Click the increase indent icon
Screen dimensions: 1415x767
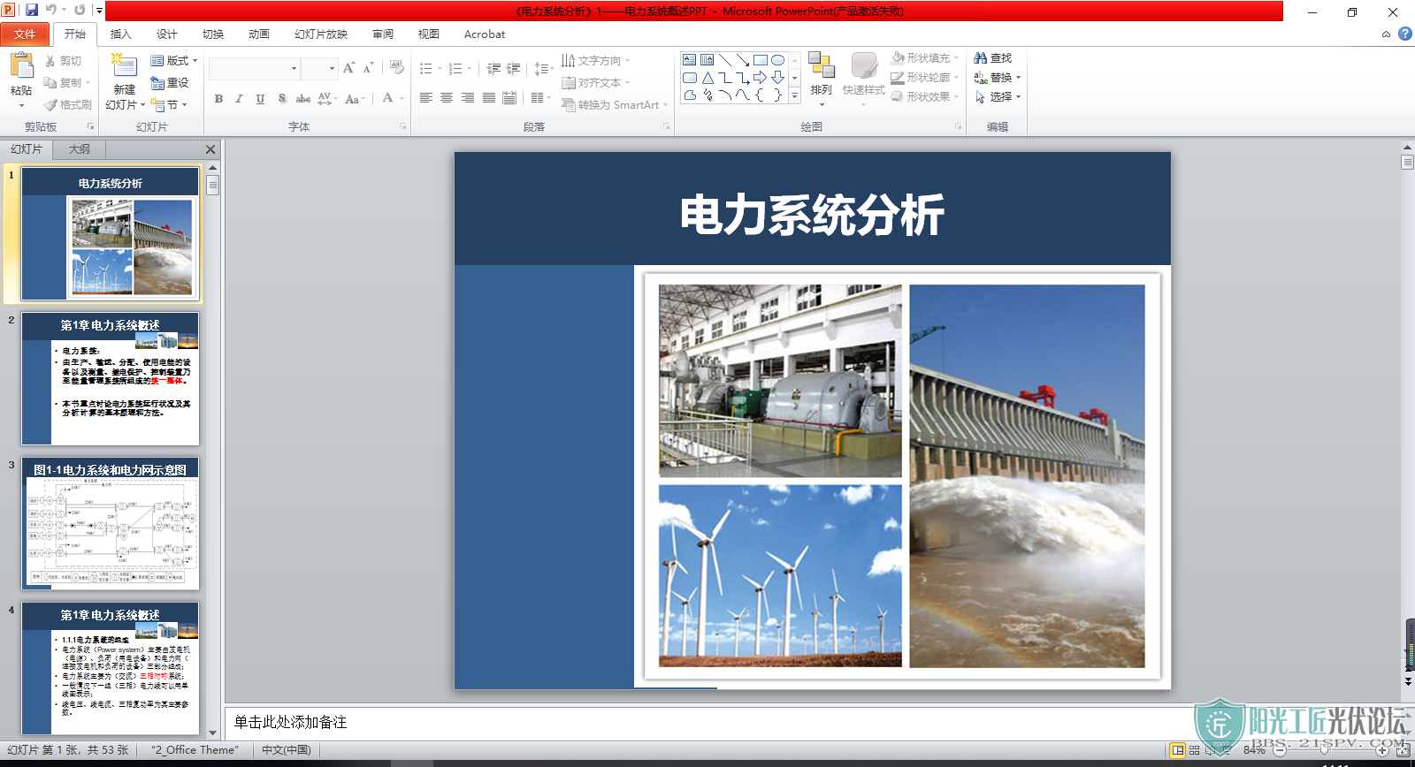click(x=513, y=68)
